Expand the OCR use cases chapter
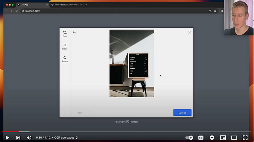The width and height of the screenshot is (254, 142). click(x=66, y=138)
